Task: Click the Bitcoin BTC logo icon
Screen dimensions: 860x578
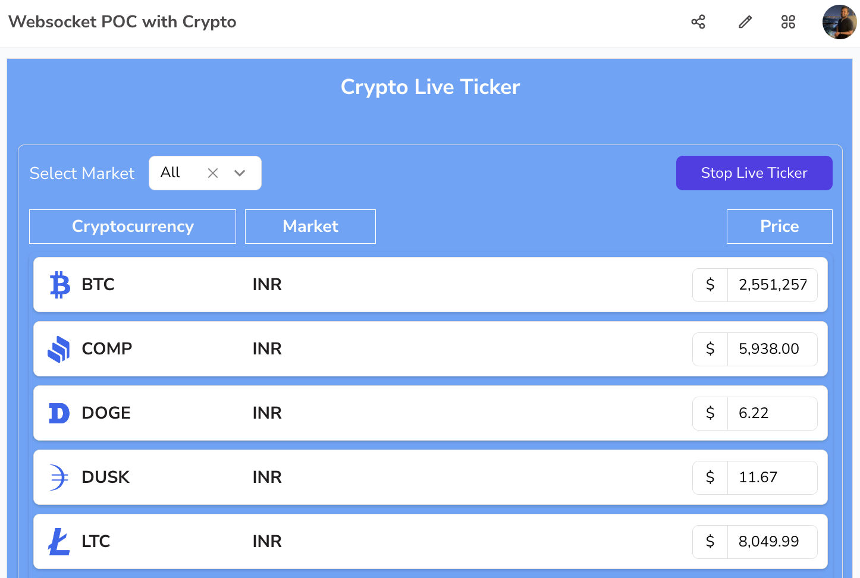Action: coord(59,285)
